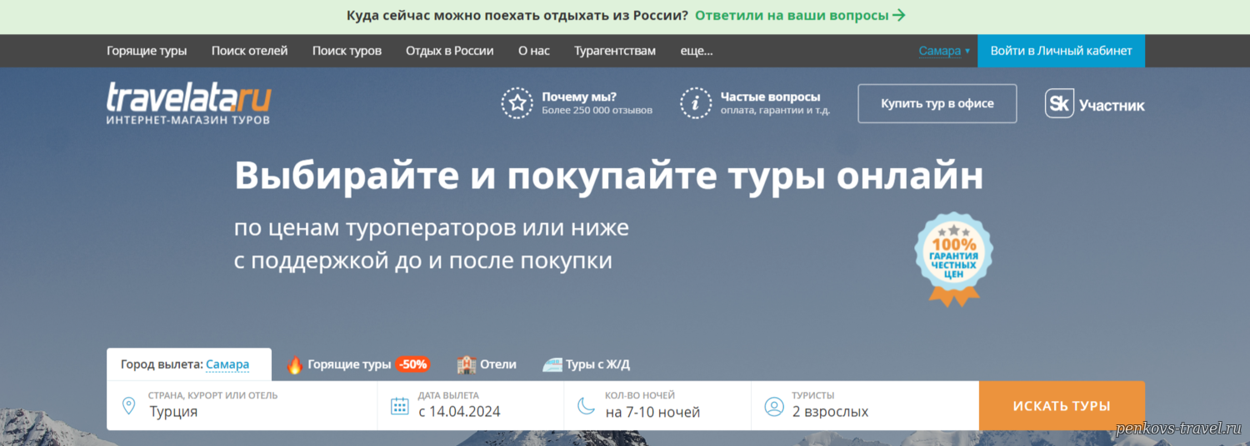Switch to Горящие туры search tab
1250x446 pixels.
(357, 364)
